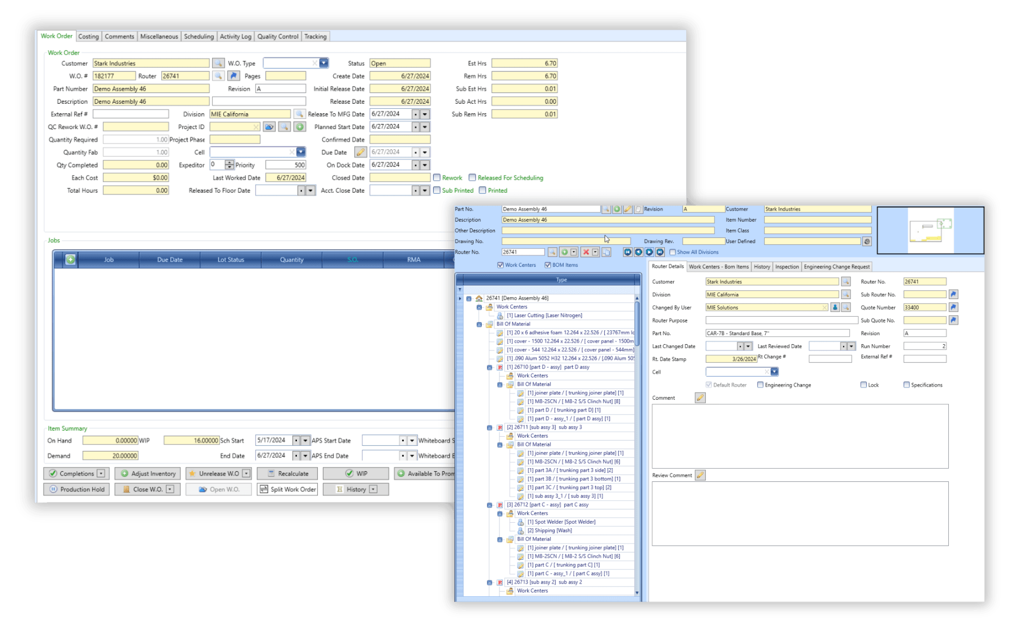Click the pencil icon next to Review Comment
1012x624 pixels.
pos(700,475)
